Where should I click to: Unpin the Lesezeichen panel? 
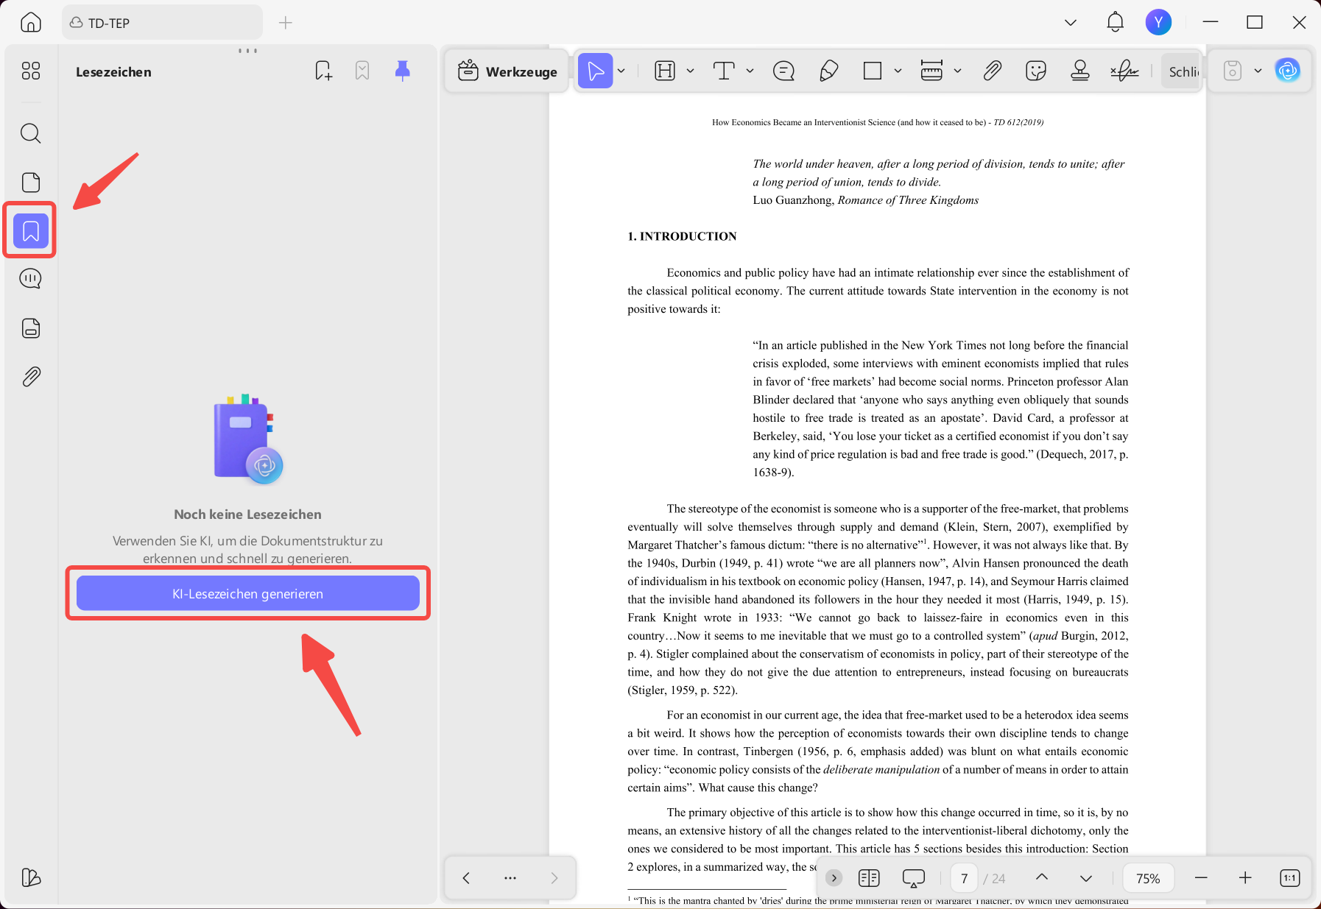coord(402,70)
